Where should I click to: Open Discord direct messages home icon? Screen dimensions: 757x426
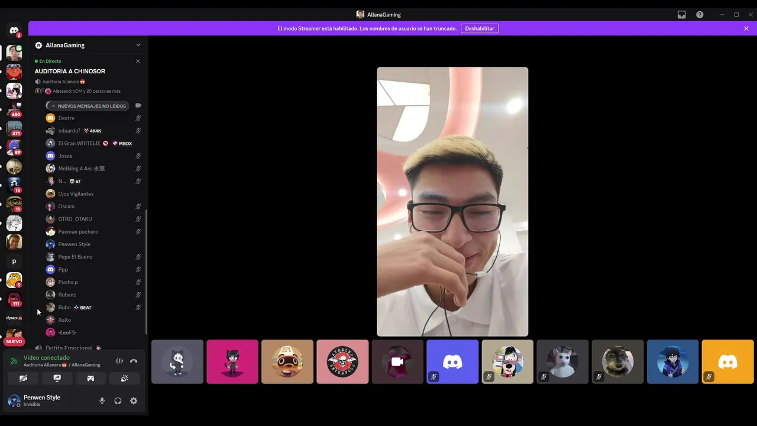click(x=14, y=30)
